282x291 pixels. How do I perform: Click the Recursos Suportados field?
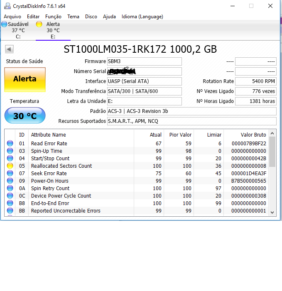tap(192, 121)
